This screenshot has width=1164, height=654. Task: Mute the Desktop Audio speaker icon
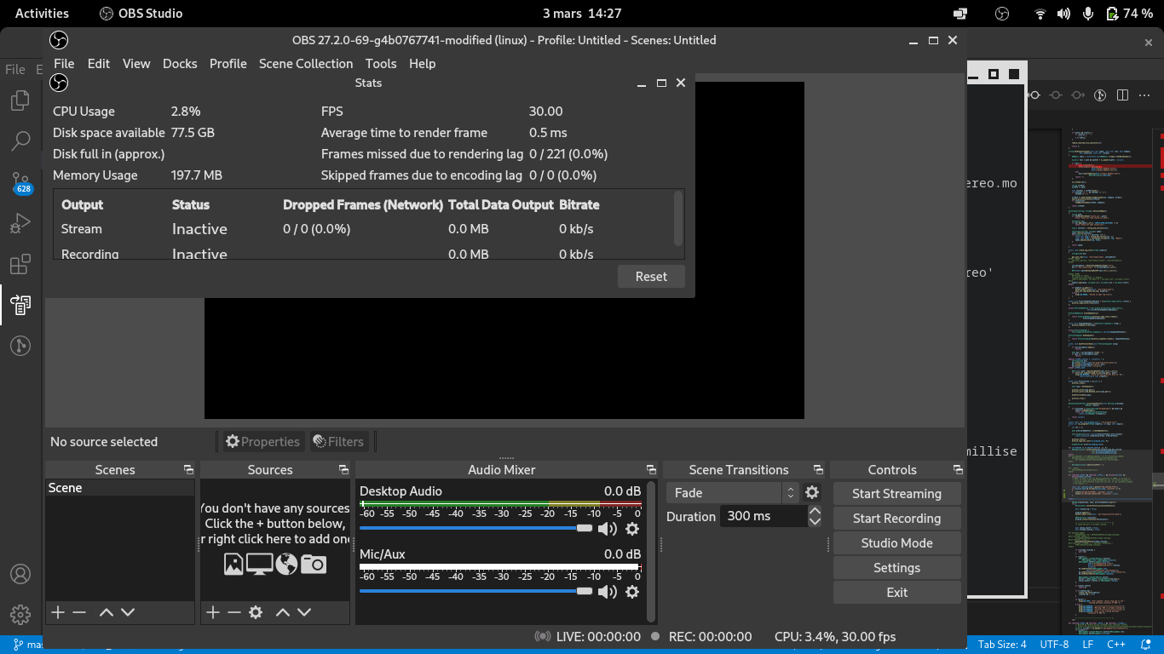(x=607, y=529)
